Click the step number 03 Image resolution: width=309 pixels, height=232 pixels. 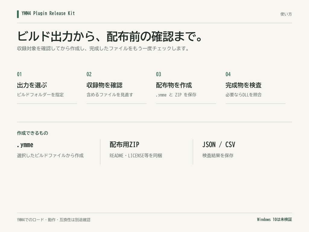[158, 74]
